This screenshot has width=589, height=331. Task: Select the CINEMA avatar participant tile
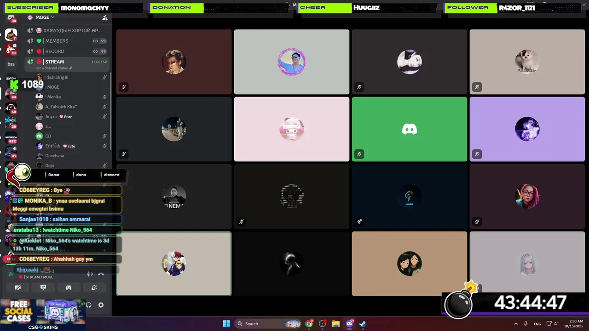point(174,196)
